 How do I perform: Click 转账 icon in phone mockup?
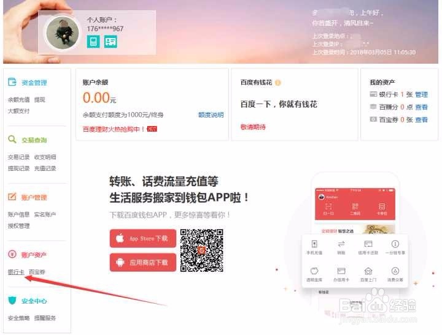pyautogui.click(x=341, y=244)
